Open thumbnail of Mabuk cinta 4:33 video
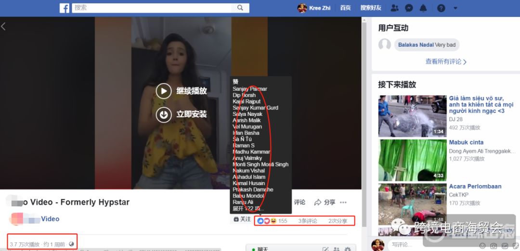Screen dimensions: 520x251 412,160
